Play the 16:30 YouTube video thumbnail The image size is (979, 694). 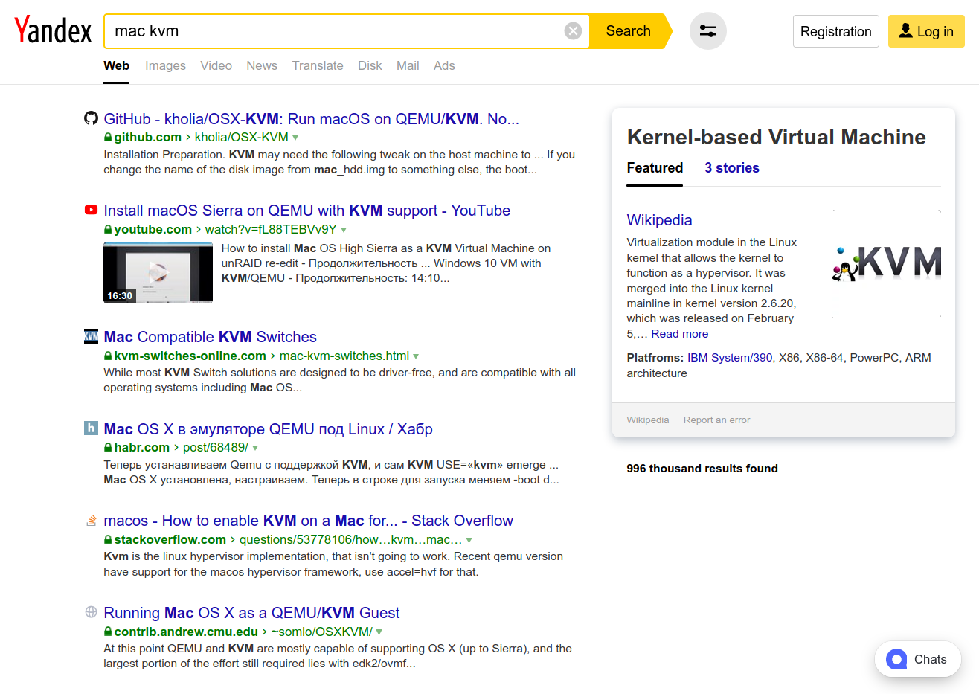click(158, 273)
